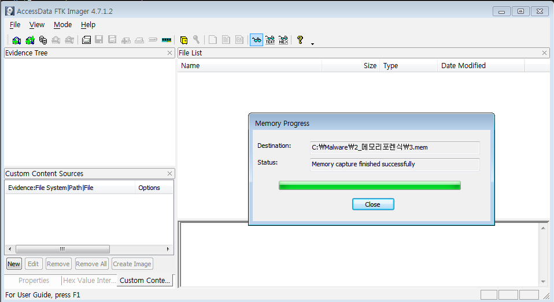Screen dimensions: 554x302
Task: Click the Export Directory Listing DIR icon
Action: coord(239,40)
